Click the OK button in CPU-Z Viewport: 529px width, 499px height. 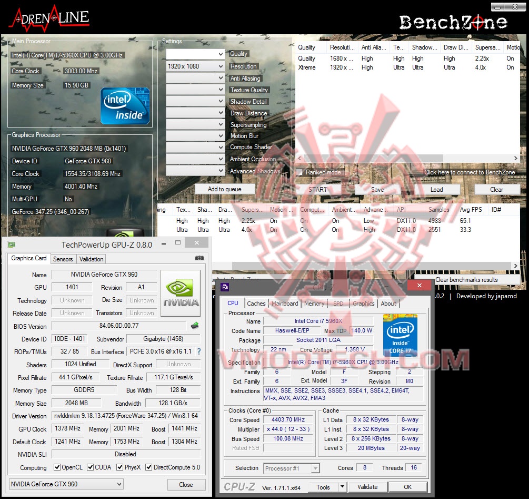408,486
